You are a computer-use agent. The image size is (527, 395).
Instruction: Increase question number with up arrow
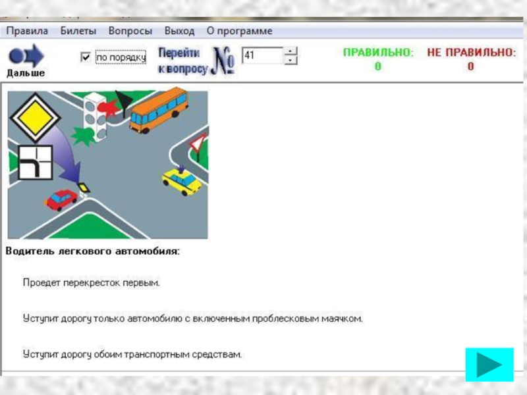(x=291, y=51)
